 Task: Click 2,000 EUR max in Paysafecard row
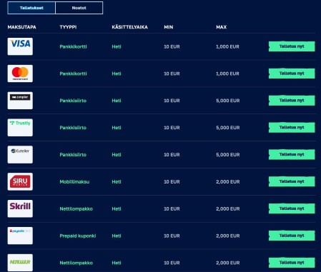[228, 236]
